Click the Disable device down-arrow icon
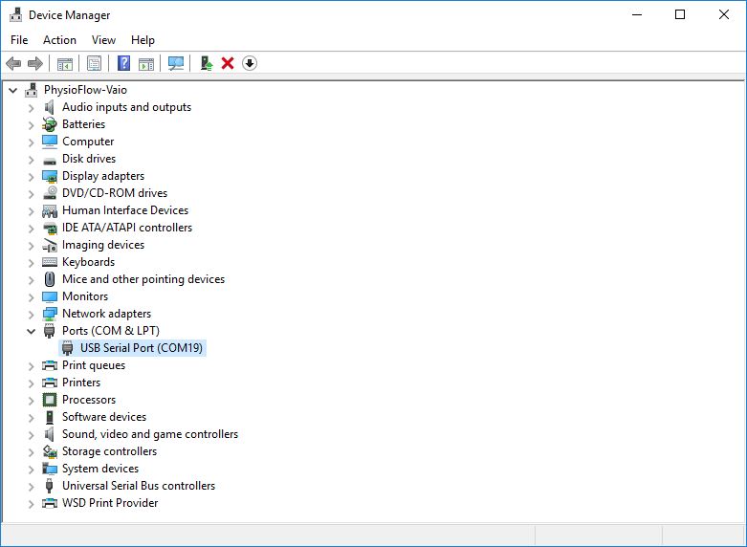The height and width of the screenshot is (547, 747). coord(250,63)
